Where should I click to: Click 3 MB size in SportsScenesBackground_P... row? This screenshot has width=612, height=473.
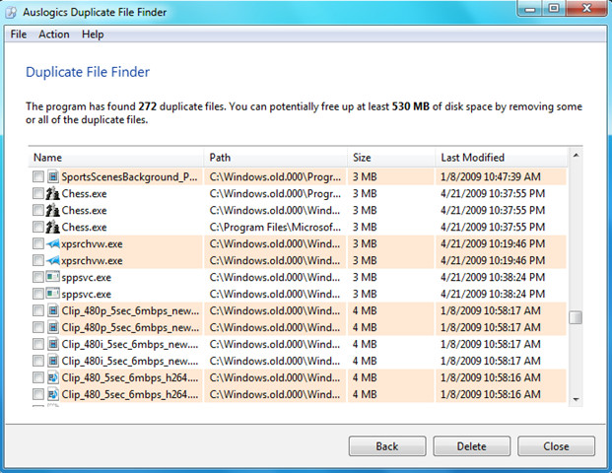point(365,176)
